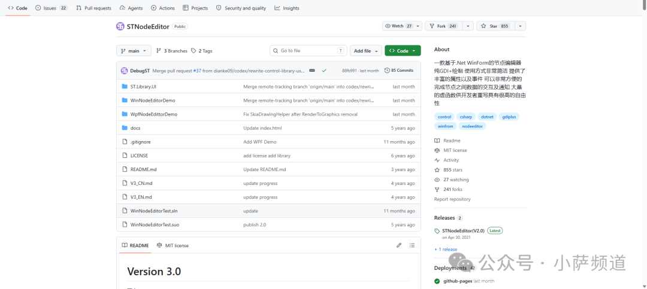View the 3 Branches link
Viewport: 647px width, 289px height.
coord(172,51)
